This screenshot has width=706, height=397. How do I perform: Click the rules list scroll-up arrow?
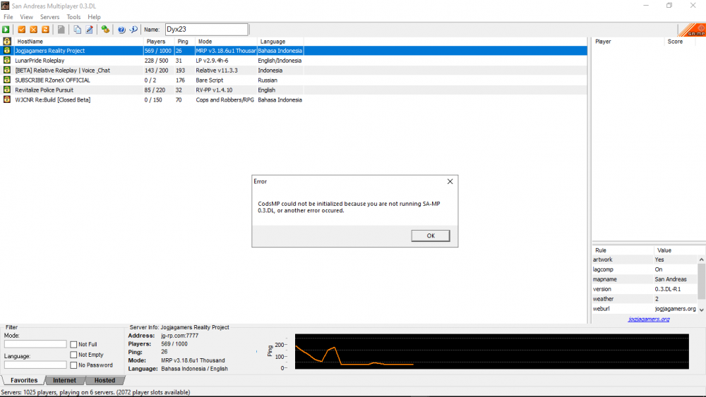point(702,259)
